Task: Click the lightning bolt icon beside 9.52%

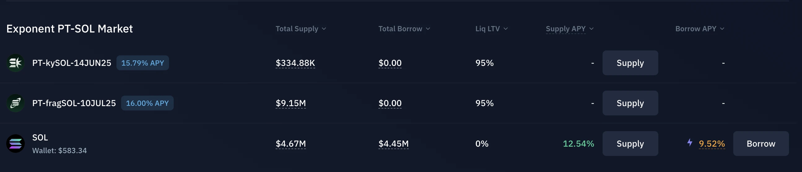Action: pos(690,143)
